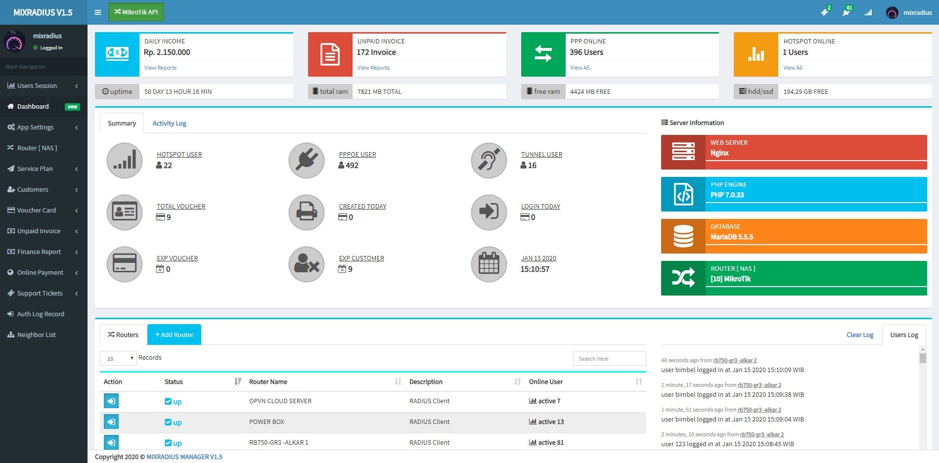Click the Login Today sign-in icon
This screenshot has width=939, height=463.
point(489,212)
